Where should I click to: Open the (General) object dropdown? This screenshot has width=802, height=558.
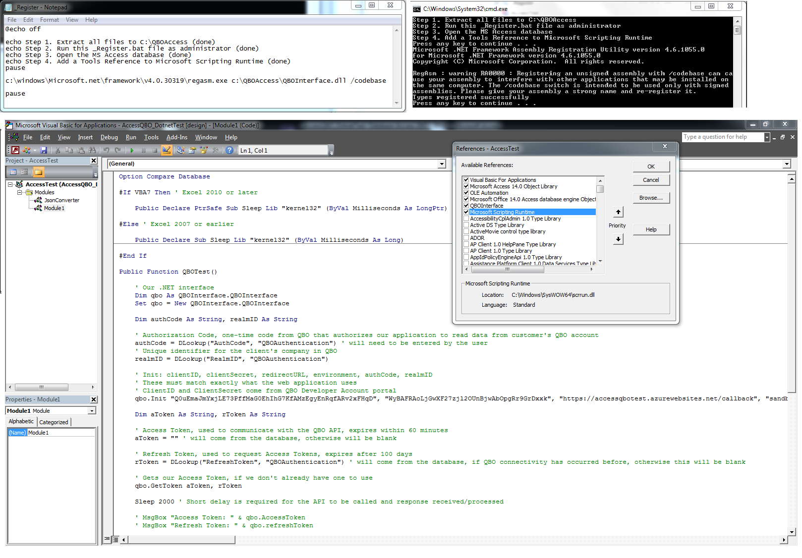[442, 164]
